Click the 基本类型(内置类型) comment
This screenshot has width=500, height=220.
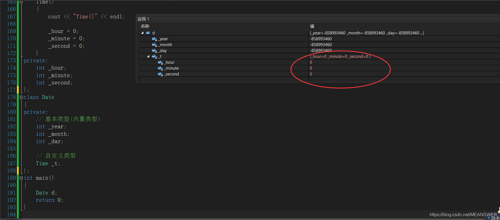tap(68, 119)
